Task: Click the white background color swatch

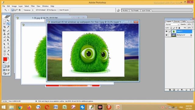Action: click(x=8, y=62)
